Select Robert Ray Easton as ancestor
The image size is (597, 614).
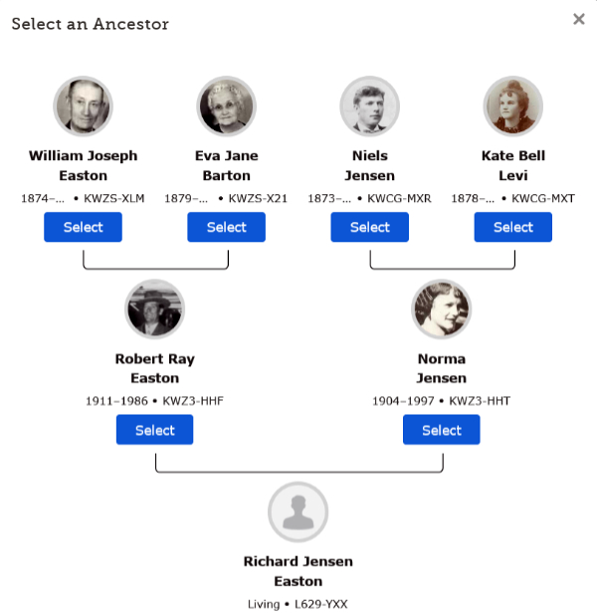[154, 430]
